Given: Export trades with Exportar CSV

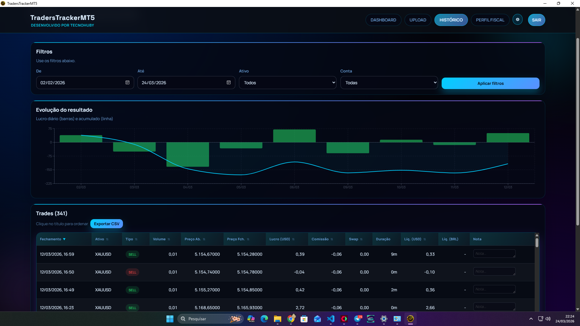Looking at the screenshot, I should [106, 224].
